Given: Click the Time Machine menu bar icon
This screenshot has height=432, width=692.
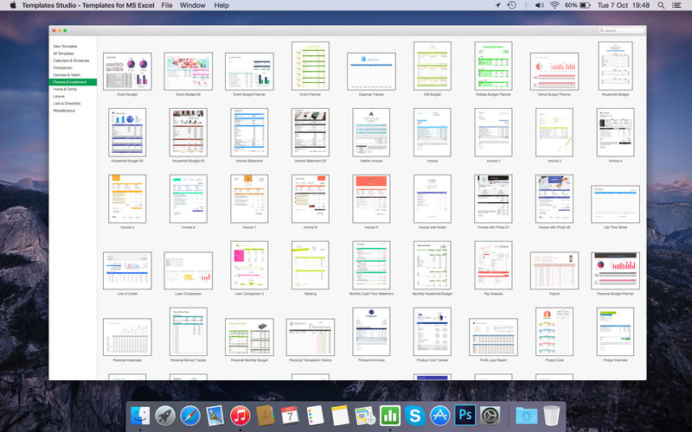Looking at the screenshot, I should pos(511,5).
